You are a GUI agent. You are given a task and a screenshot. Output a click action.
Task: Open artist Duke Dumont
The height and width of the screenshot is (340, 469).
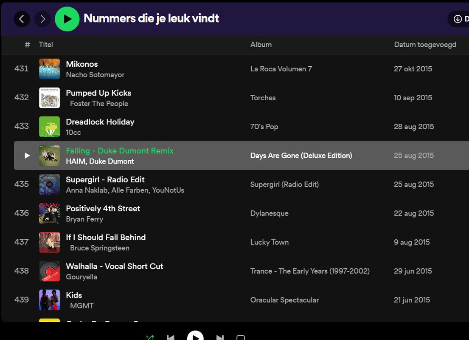coord(112,161)
